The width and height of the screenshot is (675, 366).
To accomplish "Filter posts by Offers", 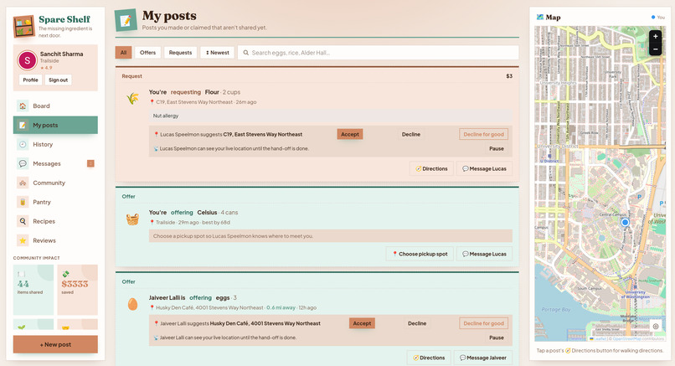I will [x=147, y=53].
